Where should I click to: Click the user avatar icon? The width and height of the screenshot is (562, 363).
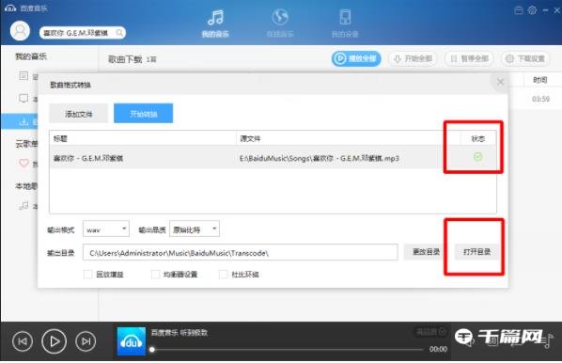pos(20,31)
